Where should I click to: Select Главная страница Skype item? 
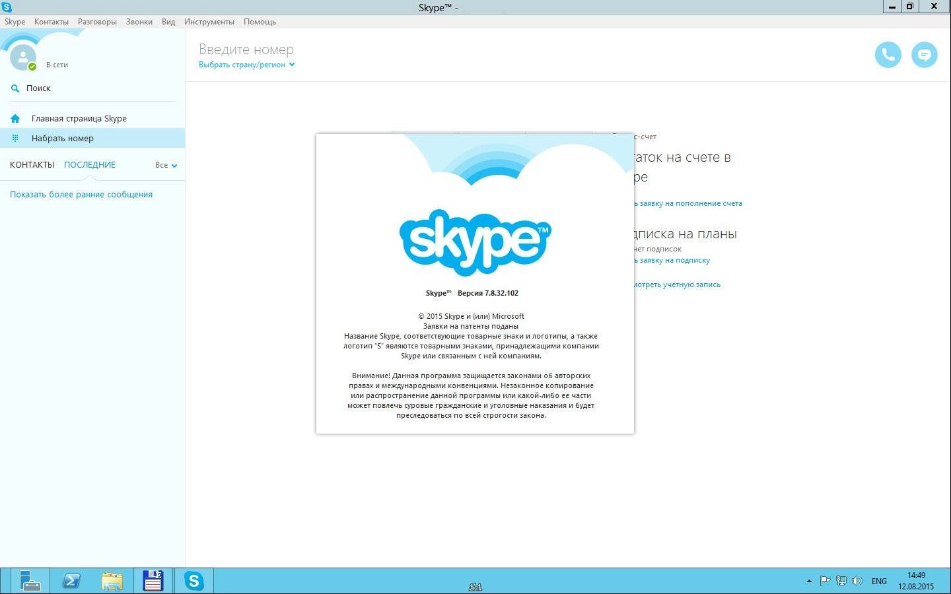(x=92, y=119)
